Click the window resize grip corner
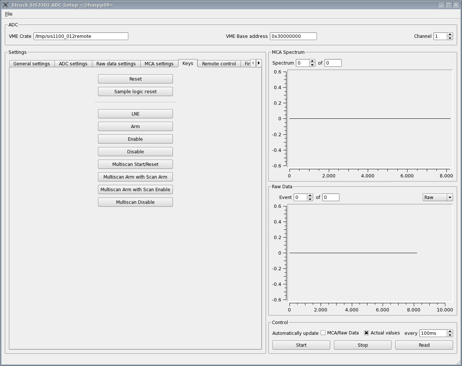 click(x=458, y=362)
